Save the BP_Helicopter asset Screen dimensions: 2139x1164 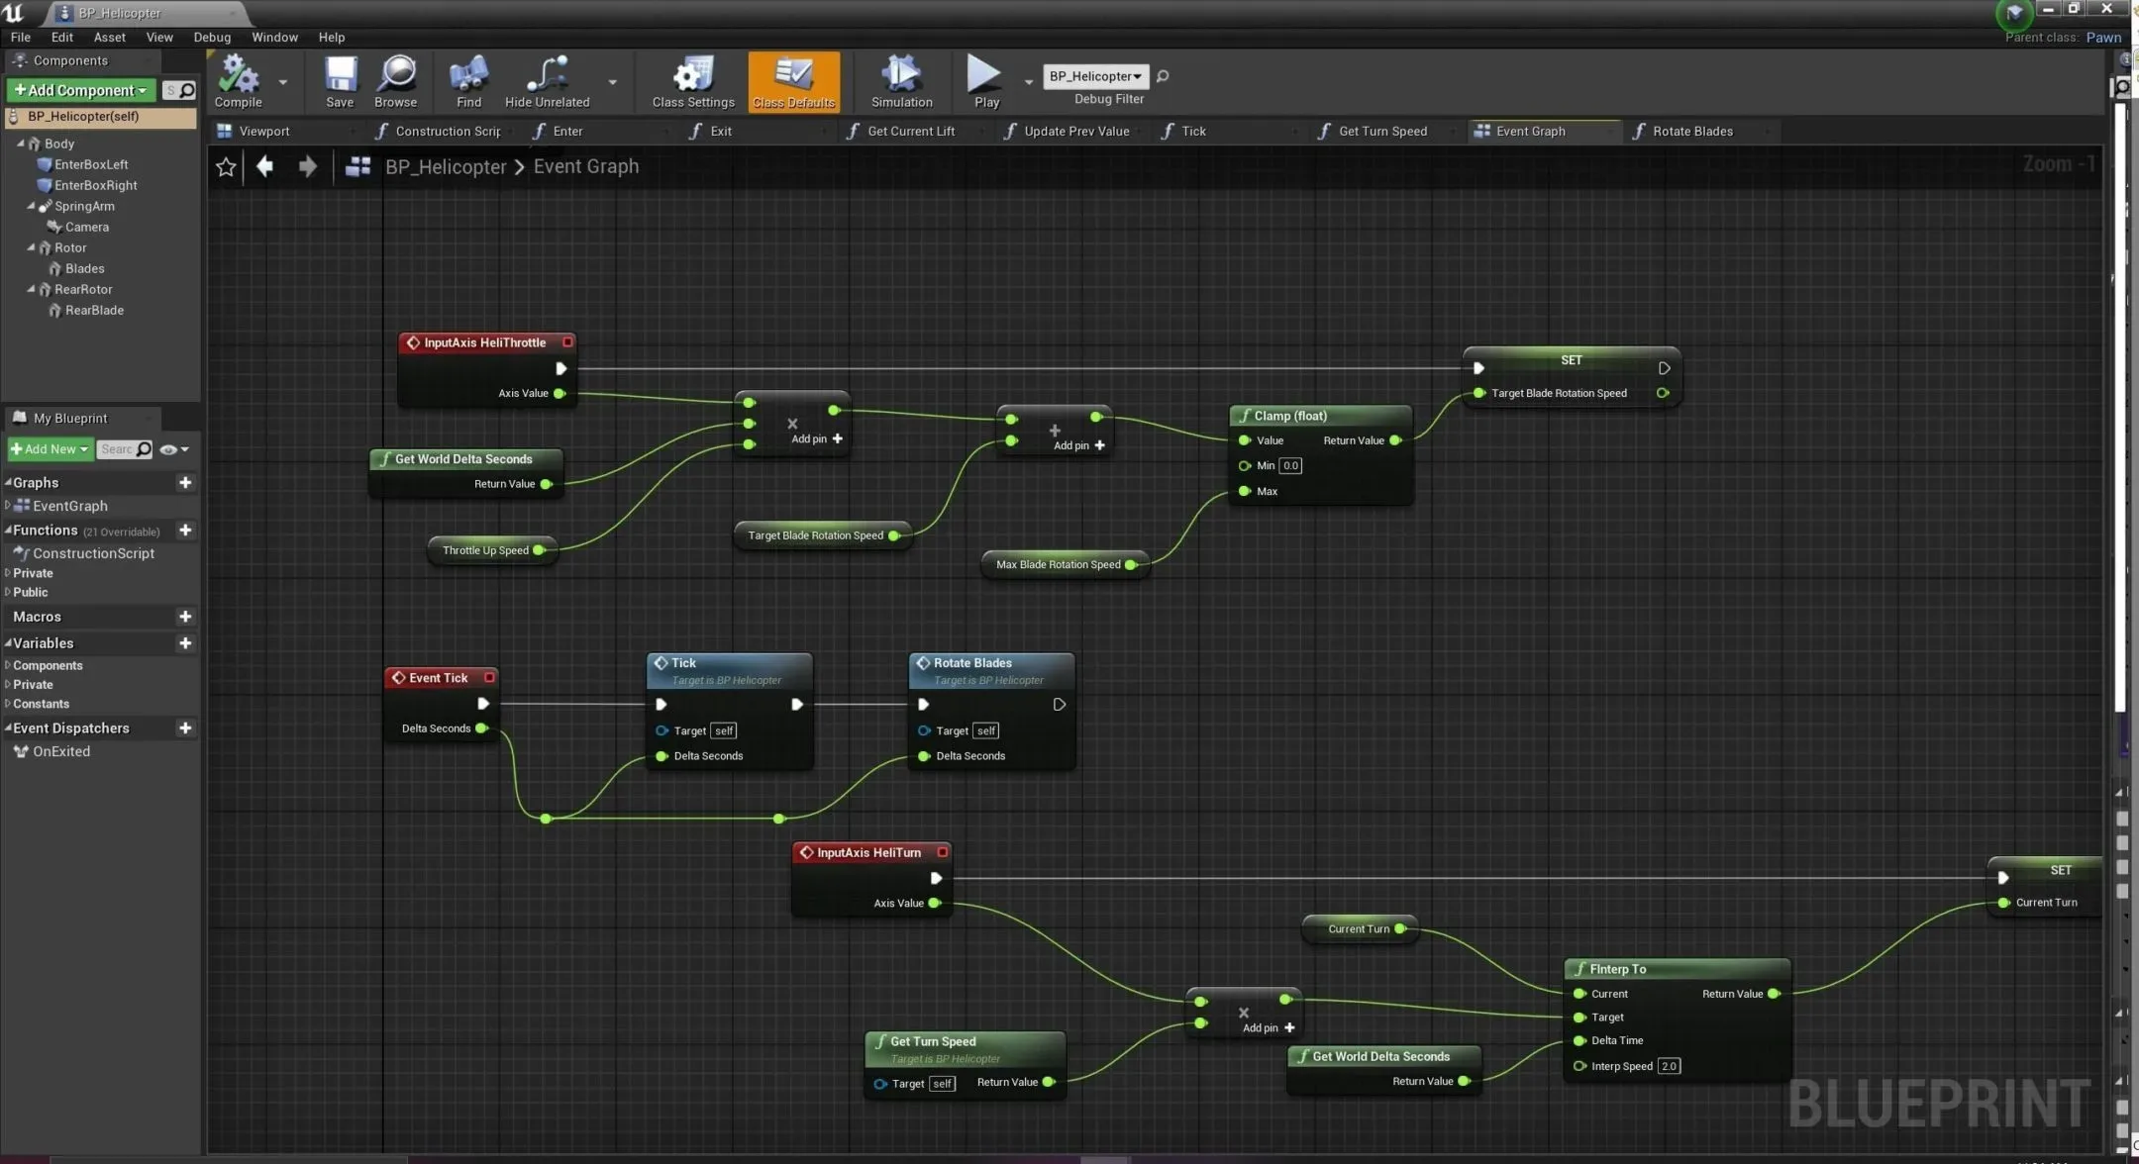click(x=340, y=81)
